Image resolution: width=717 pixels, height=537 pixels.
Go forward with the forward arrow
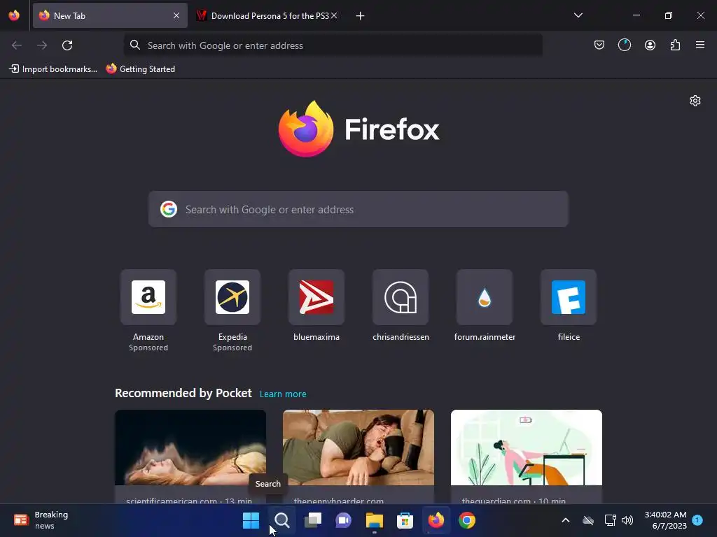[42, 45]
